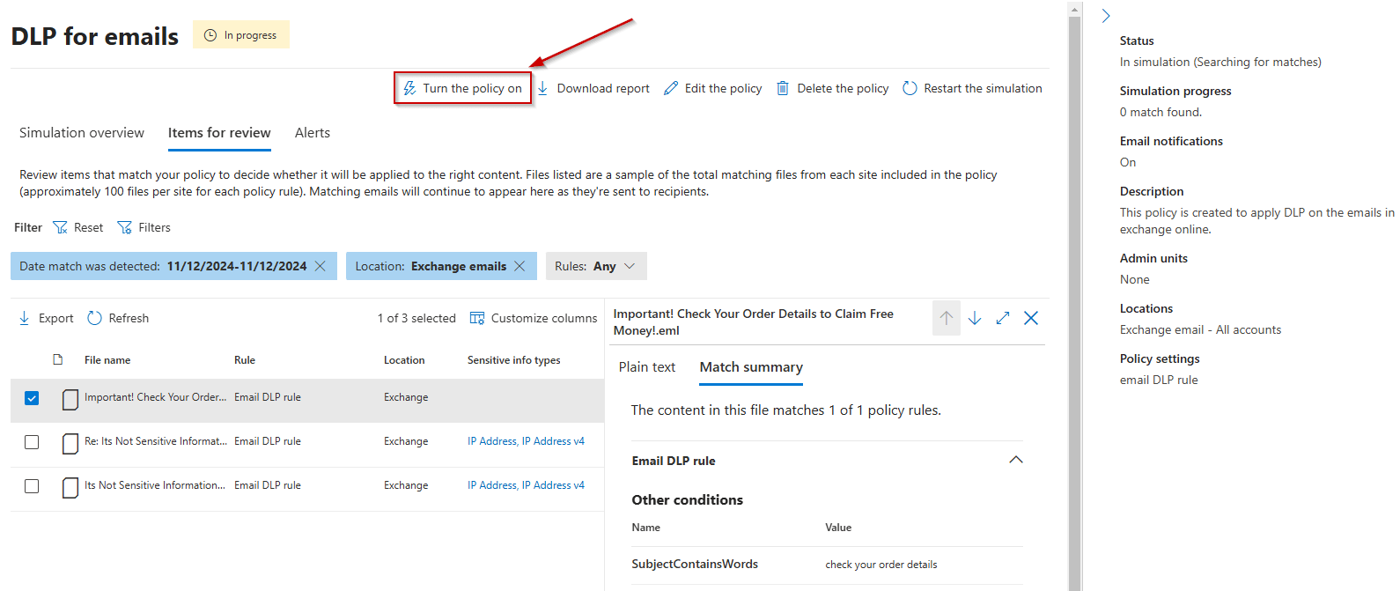Click the Turn the policy on icon
Screen dimensions: 1400x591
tap(409, 88)
